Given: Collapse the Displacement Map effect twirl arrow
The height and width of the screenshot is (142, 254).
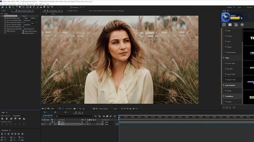Looking at the screenshot, I should [x=2, y=16].
